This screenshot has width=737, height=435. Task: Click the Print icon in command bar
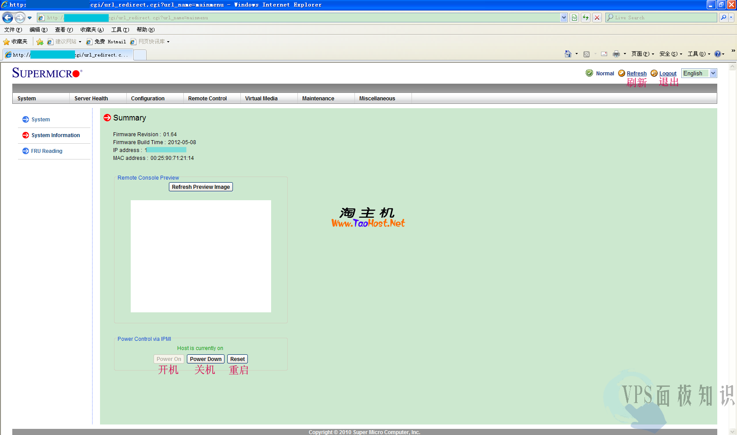point(616,54)
